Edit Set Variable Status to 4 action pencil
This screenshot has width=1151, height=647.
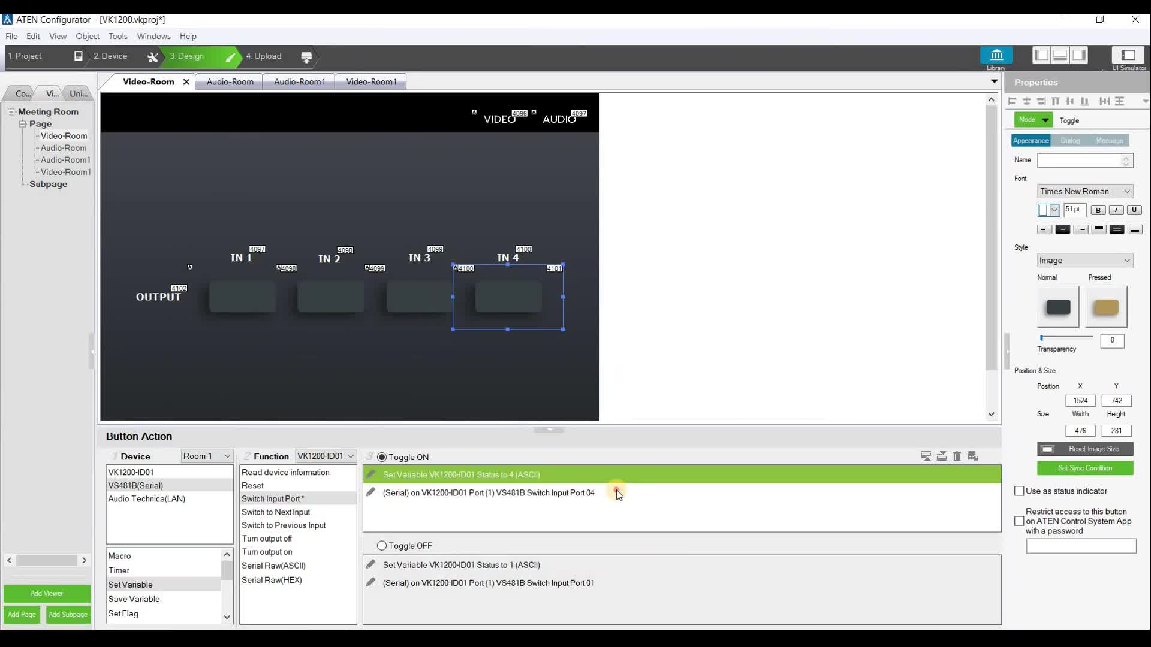tap(371, 474)
